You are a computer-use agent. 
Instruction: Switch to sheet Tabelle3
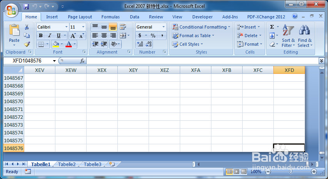(92, 164)
